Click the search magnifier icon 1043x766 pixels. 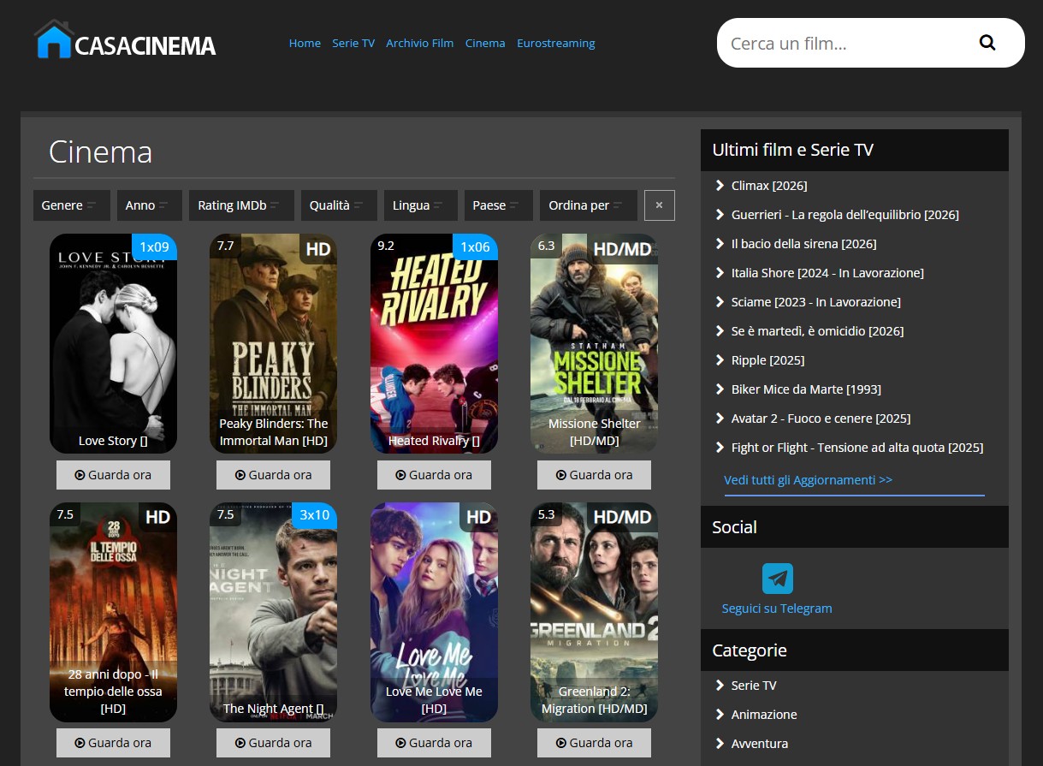pyautogui.click(x=987, y=43)
